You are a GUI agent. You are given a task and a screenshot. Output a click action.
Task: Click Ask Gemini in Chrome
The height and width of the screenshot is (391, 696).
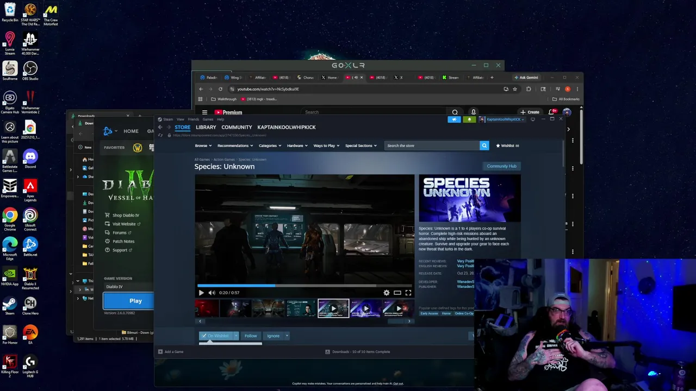coord(526,78)
